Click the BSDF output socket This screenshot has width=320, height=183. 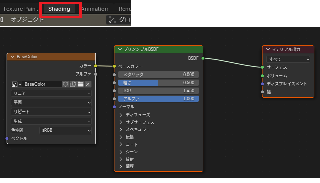(203, 58)
